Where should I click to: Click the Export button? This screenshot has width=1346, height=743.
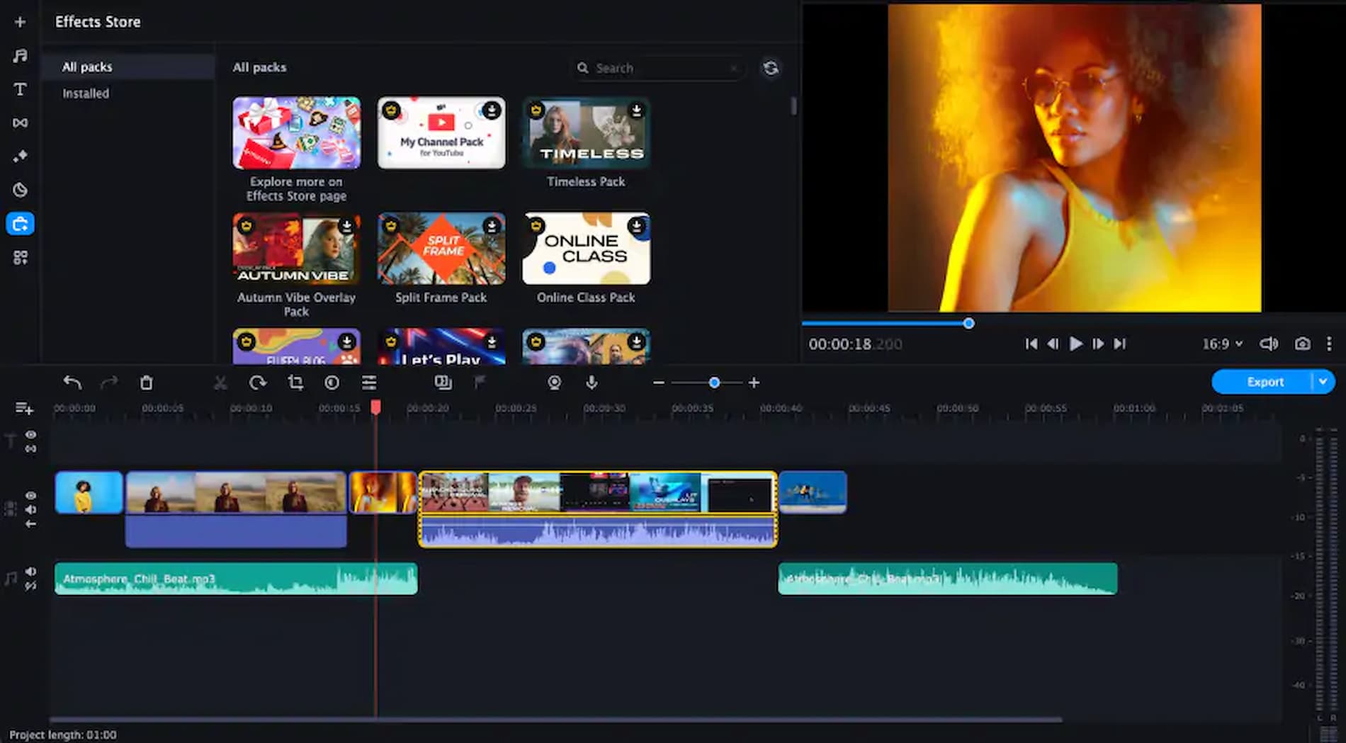(1266, 382)
